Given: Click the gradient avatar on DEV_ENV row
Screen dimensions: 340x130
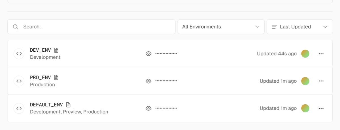Looking at the screenshot, I should pyautogui.click(x=305, y=54).
